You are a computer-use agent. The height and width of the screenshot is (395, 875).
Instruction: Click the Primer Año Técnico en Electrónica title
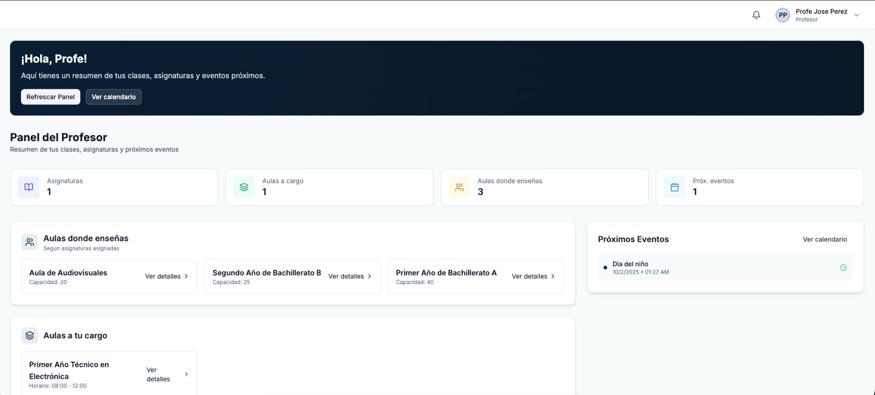[69, 370]
